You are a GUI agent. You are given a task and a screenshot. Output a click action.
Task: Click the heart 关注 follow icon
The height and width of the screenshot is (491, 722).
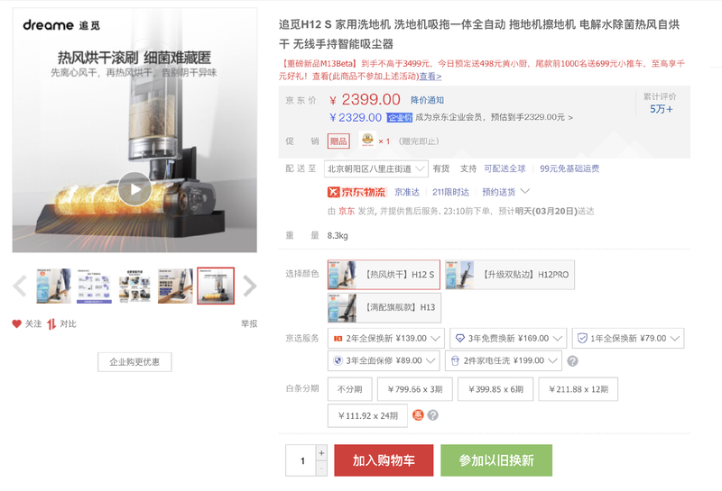point(16,323)
